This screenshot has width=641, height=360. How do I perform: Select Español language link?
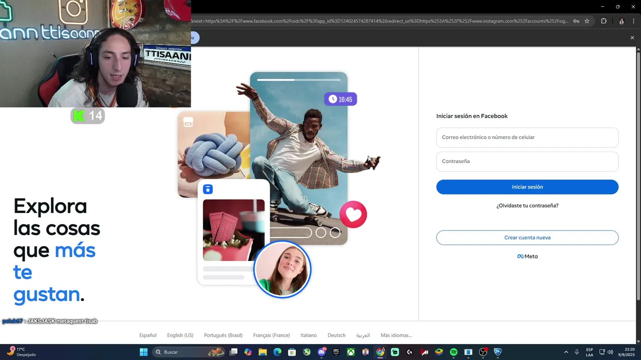click(148, 335)
